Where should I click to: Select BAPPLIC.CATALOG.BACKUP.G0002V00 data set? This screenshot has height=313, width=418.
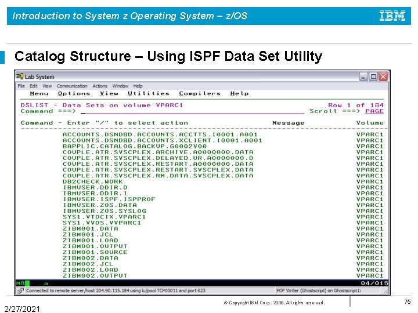point(135,146)
